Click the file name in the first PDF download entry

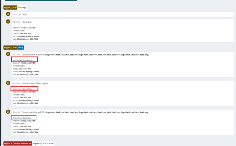(97, 54)
